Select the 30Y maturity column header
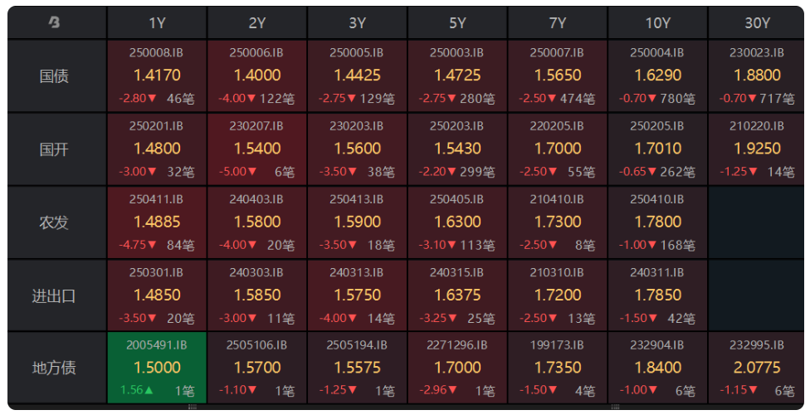This screenshot has height=415, width=810. pos(757,22)
